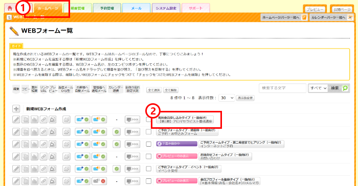Click the preview magnifier icon in the fifth row
Screen dimensions: 358x186
(53, 169)
